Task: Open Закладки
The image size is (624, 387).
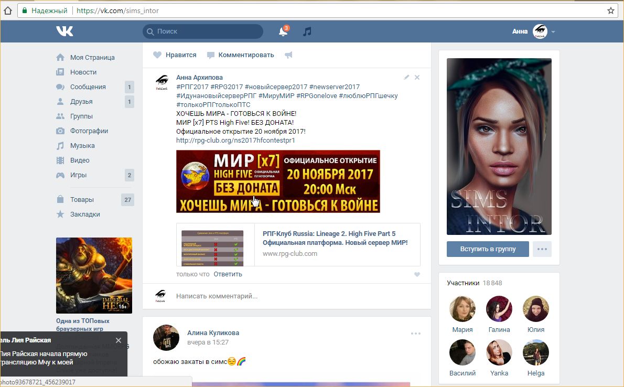Action: (x=85, y=214)
